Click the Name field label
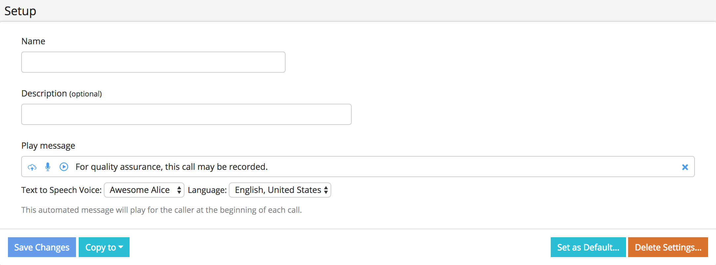 (33, 41)
